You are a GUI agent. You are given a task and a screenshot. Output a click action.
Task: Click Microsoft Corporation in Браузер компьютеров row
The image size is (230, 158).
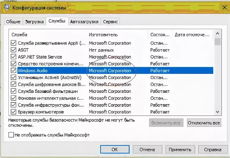[x=110, y=112]
